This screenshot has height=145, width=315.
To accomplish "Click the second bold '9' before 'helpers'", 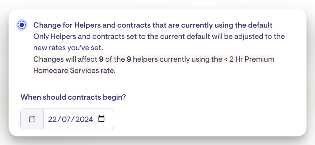I will [x=129, y=59].
